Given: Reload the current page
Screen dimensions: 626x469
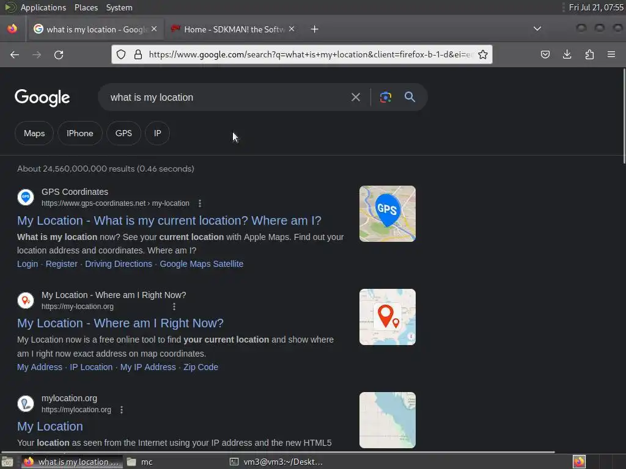Looking at the screenshot, I should [x=59, y=54].
